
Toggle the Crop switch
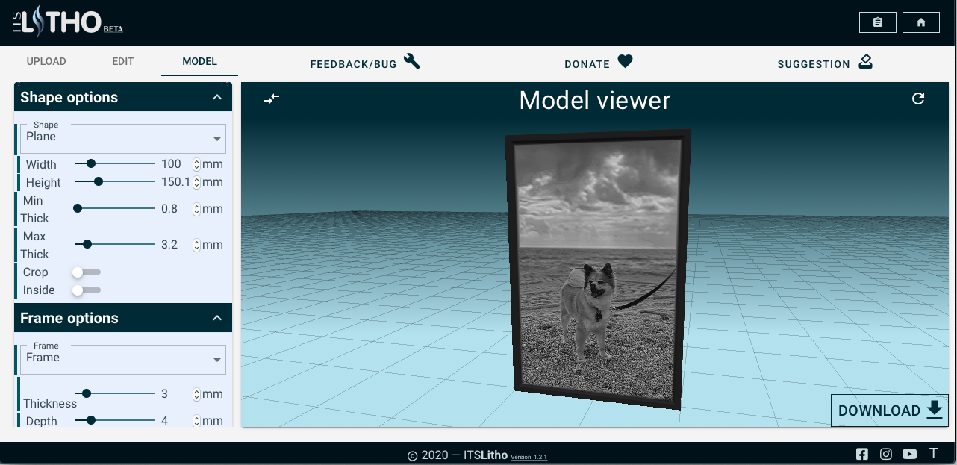click(x=86, y=272)
